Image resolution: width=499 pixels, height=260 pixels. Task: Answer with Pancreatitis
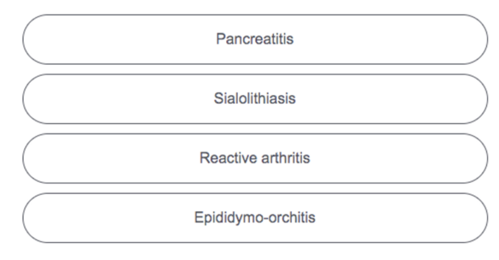point(255,39)
